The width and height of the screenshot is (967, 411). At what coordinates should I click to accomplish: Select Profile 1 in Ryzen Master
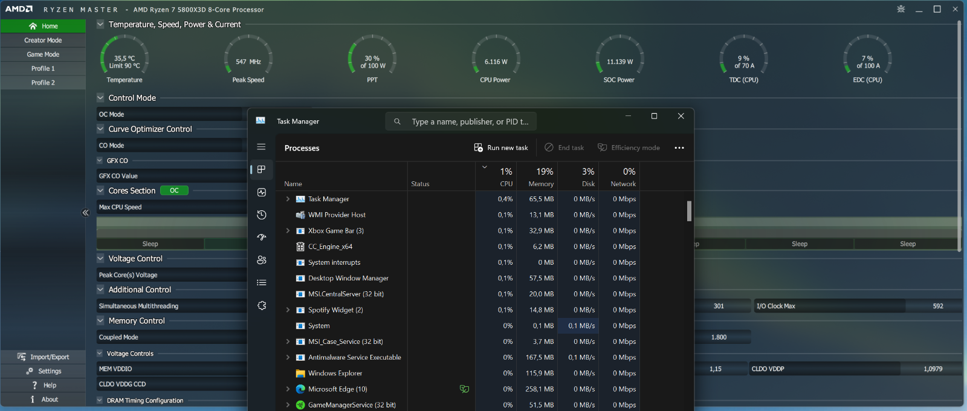(43, 68)
